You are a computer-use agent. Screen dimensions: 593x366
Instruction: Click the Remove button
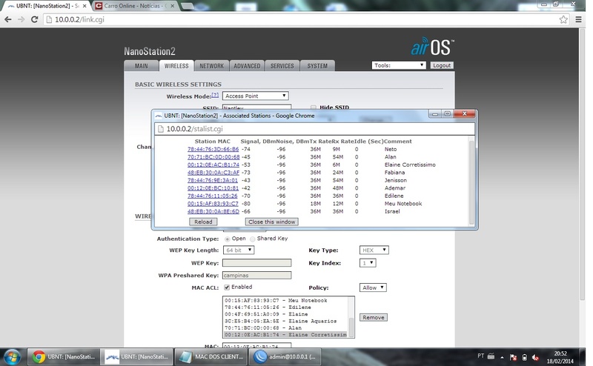(374, 318)
